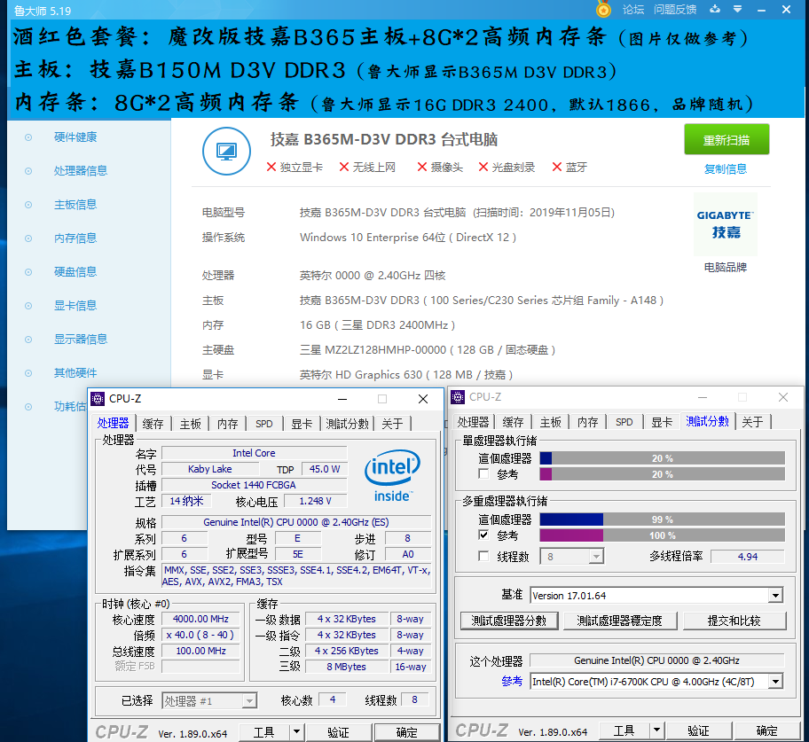This screenshot has width=809, height=742.
Task: Click 提交和比較 submit button
Action: click(x=734, y=621)
